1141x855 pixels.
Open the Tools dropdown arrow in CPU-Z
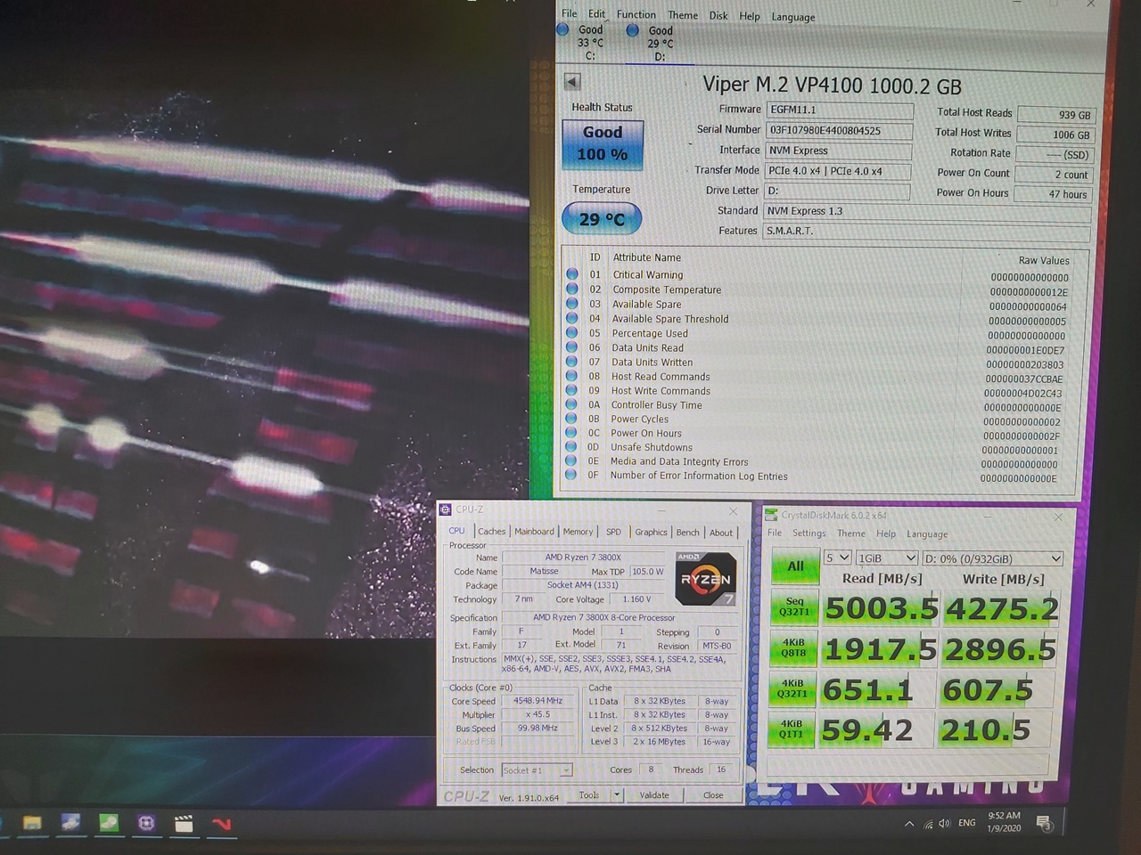tap(617, 794)
